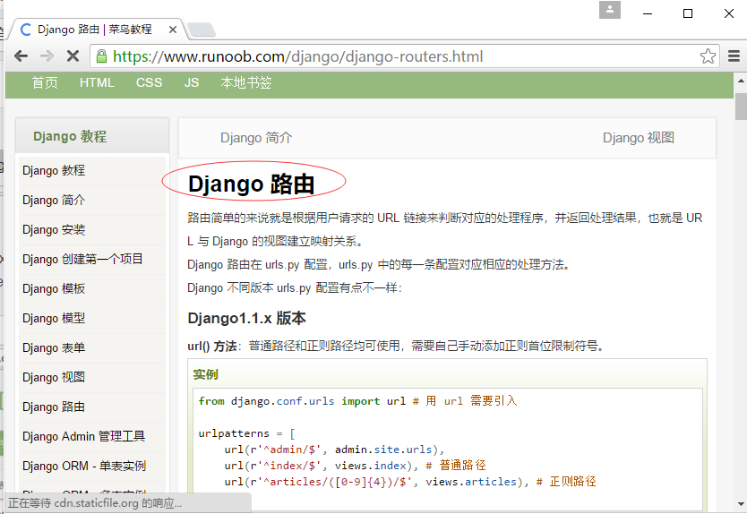
Task: Click the Django 路由 page heading
Action: pos(252,184)
